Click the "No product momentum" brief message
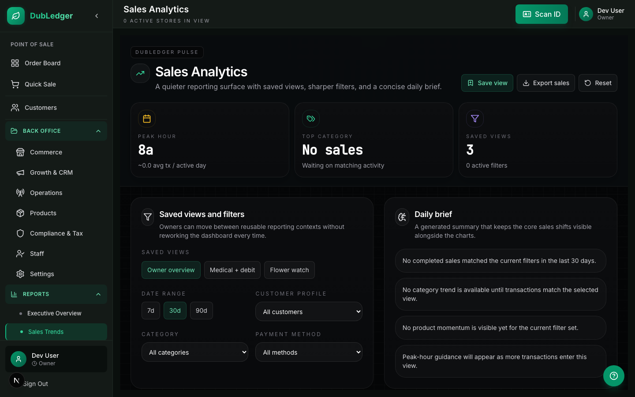The height and width of the screenshot is (397, 635). tap(501, 328)
